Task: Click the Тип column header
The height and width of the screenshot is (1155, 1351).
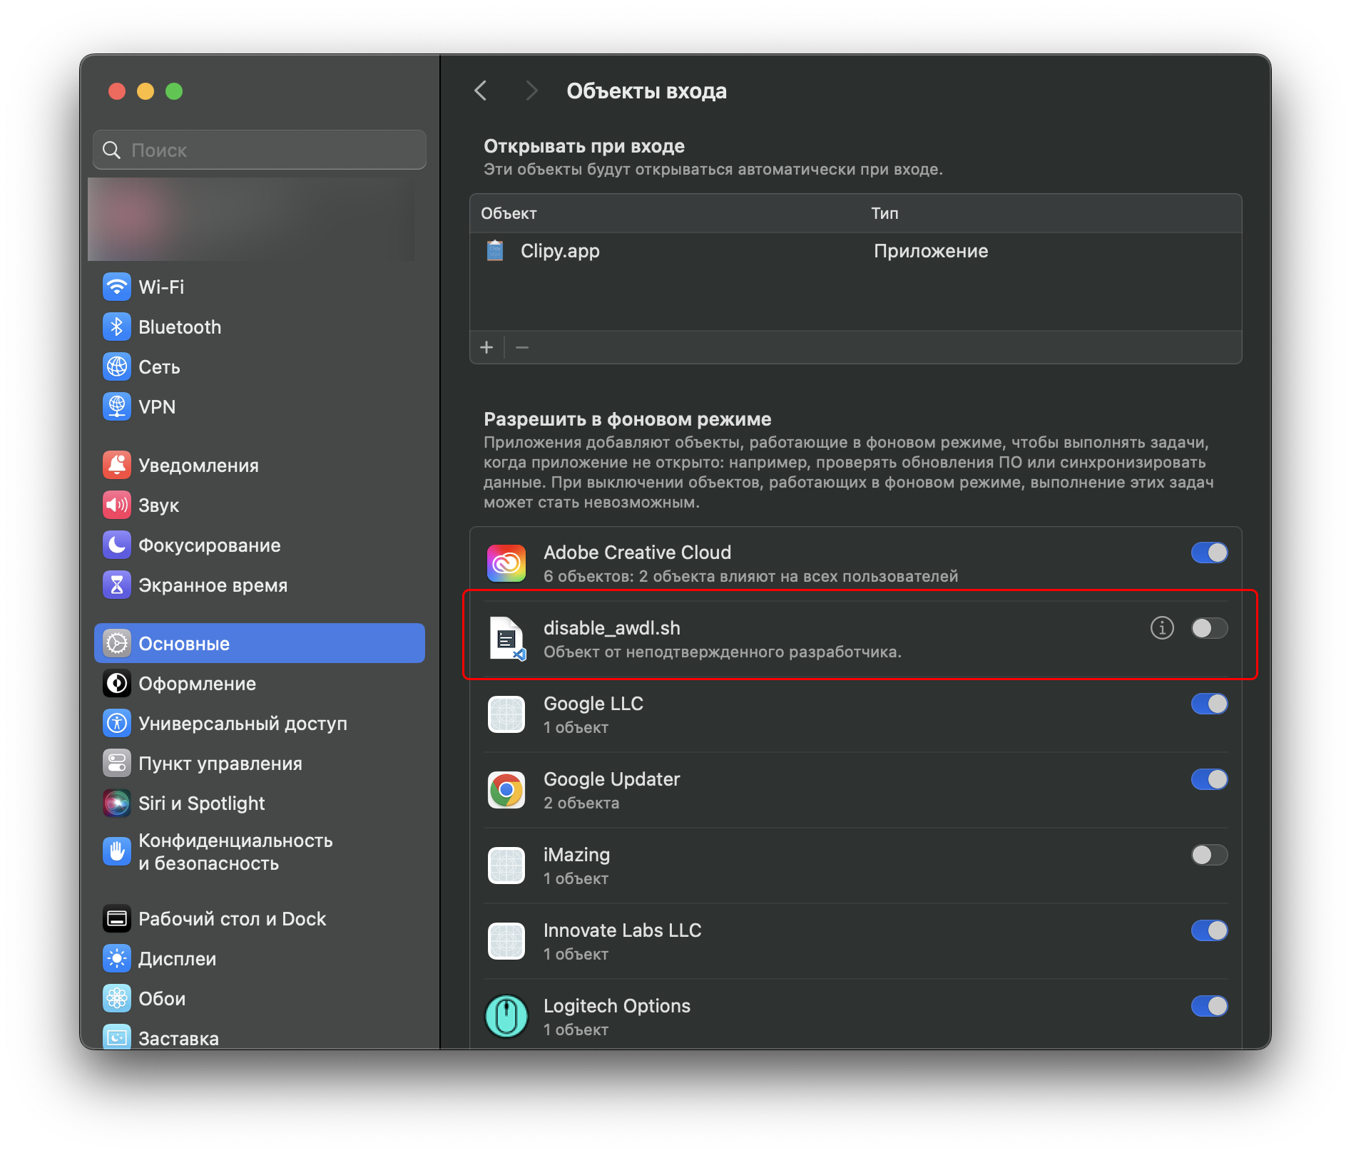Action: click(x=884, y=213)
